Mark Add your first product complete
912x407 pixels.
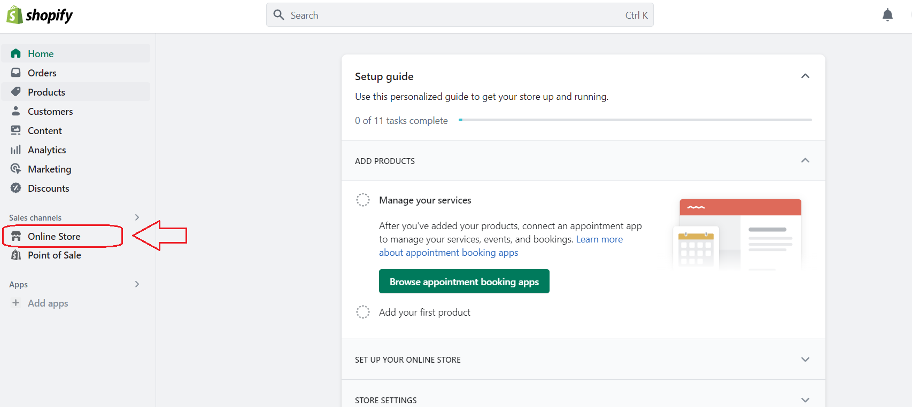[363, 312]
